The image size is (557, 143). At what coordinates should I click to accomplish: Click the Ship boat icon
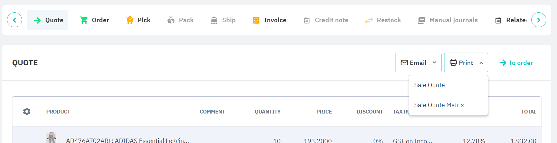click(x=214, y=20)
